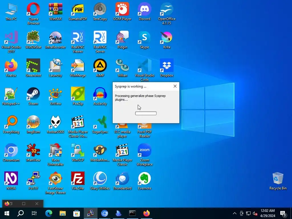Viewport: 292px width, 219px height.
Task: Select the Krita desktop icon
Action: (x=167, y=39)
